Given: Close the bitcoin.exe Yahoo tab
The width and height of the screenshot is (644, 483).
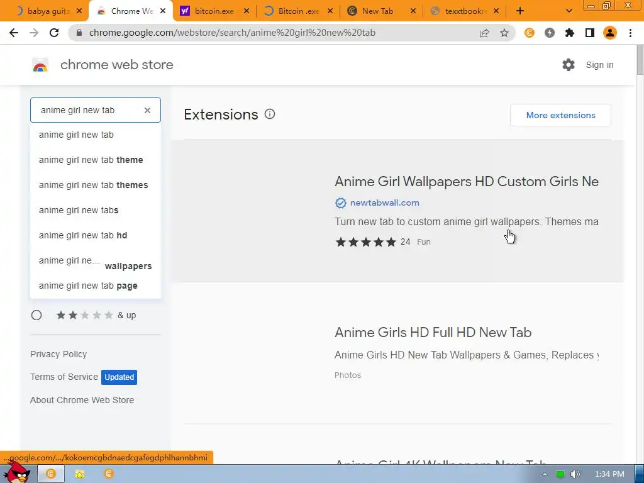Looking at the screenshot, I should tap(247, 11).
